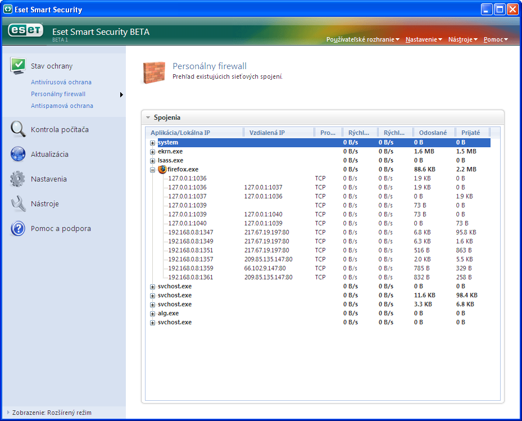Image resolution: width=522 pixels, height=421 pixels.
Task: Click the arrow beside sidebar Personálny firewall
Action: pos(121,94)
